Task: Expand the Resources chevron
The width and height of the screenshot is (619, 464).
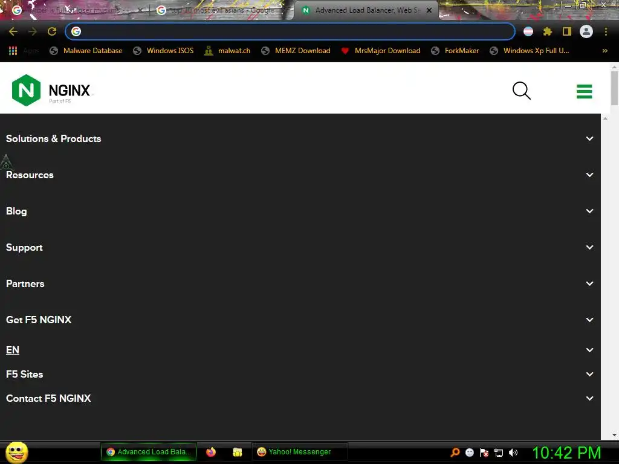Action: pos(589,175)
